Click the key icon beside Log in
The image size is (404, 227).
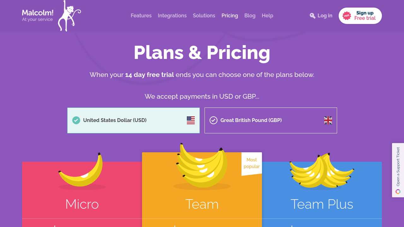click(312, 16)
